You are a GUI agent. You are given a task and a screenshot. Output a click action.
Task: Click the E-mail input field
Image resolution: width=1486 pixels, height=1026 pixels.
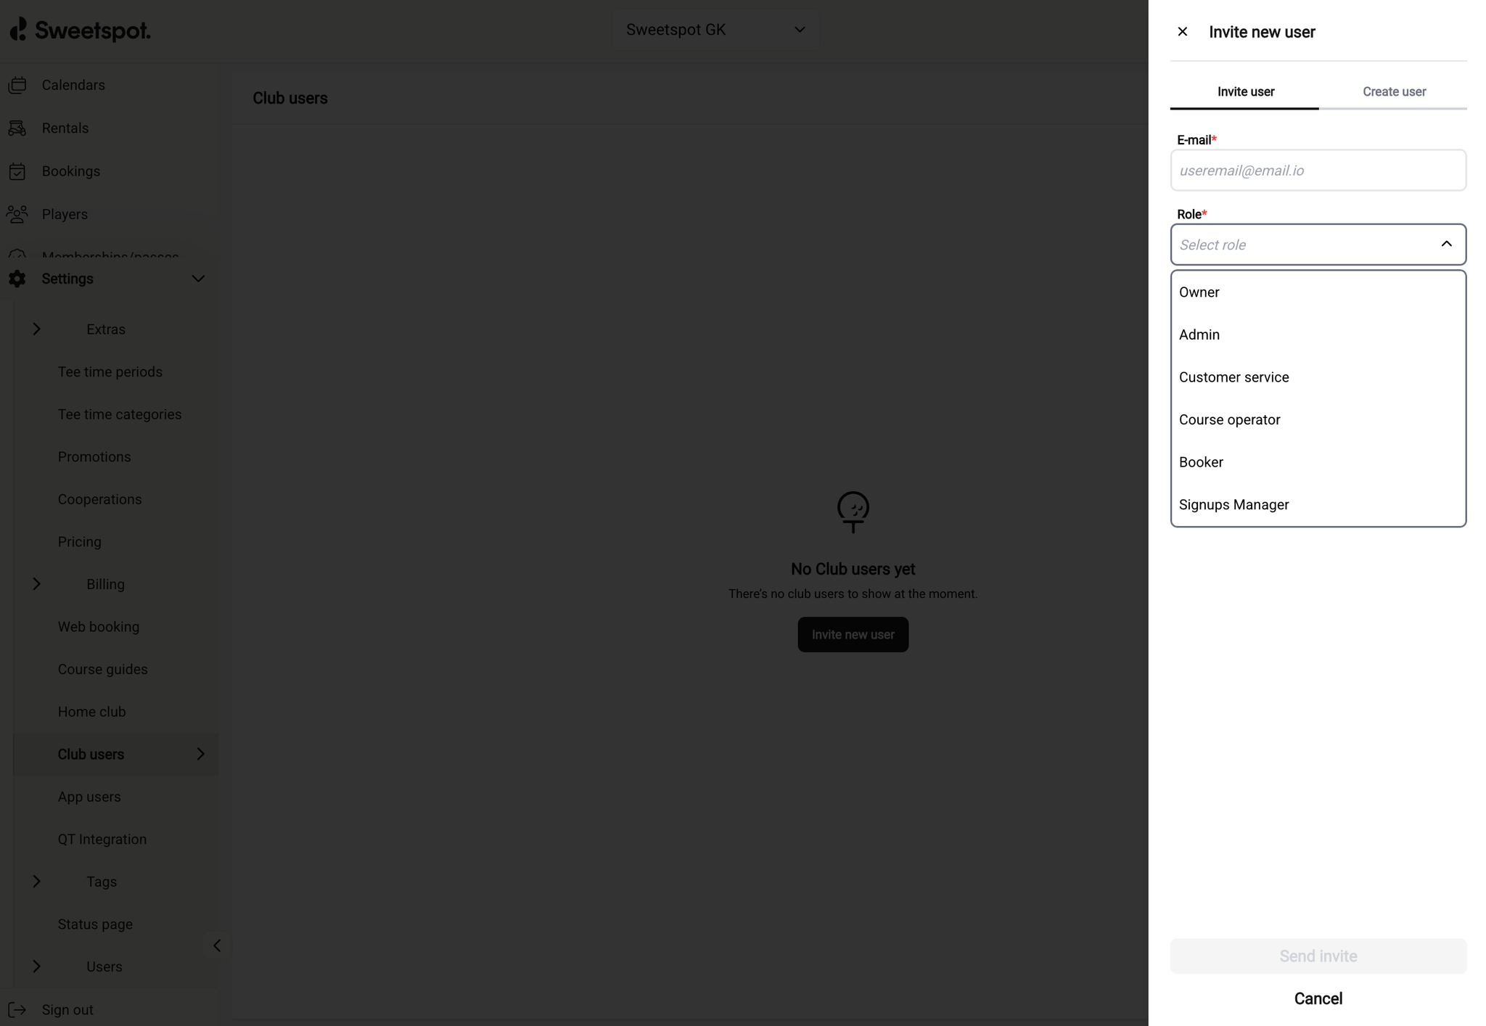point(1318,171)
